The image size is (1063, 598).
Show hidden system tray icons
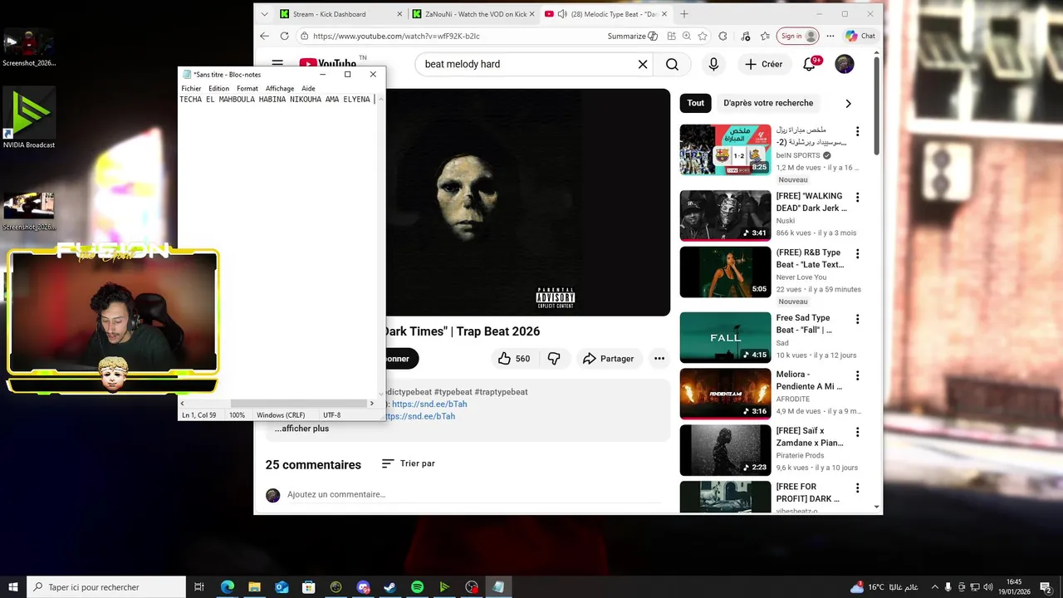pos(934,587)
